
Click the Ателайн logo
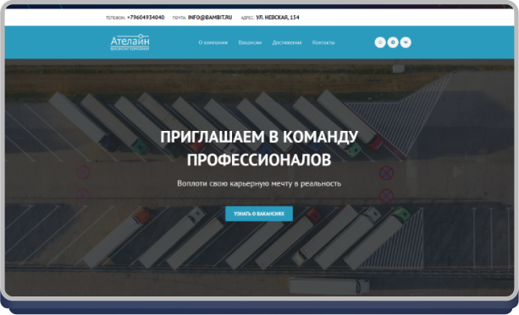130,42
